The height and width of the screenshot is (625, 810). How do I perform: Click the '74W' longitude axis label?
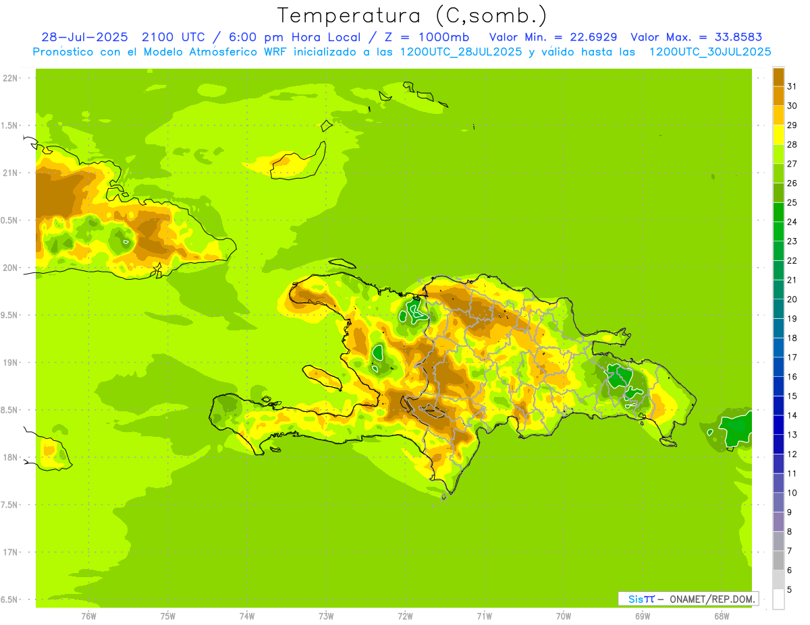coord(247,616)
